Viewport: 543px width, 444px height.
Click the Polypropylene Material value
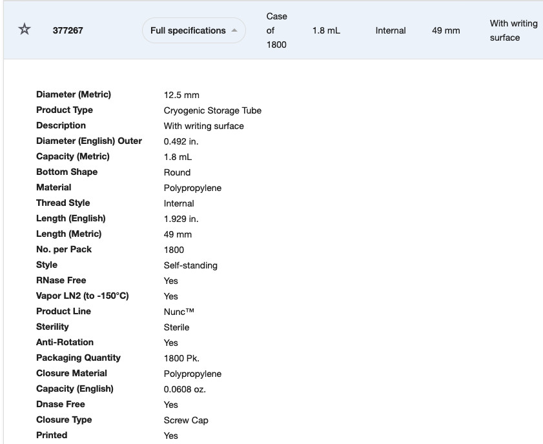click(192, 188)
